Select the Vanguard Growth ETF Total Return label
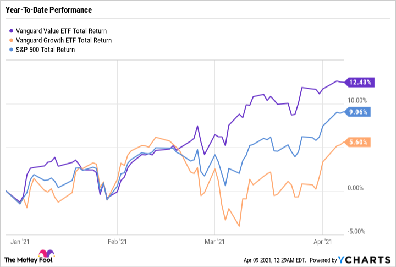This screenshot has height=267, width=396. point(65,40)
